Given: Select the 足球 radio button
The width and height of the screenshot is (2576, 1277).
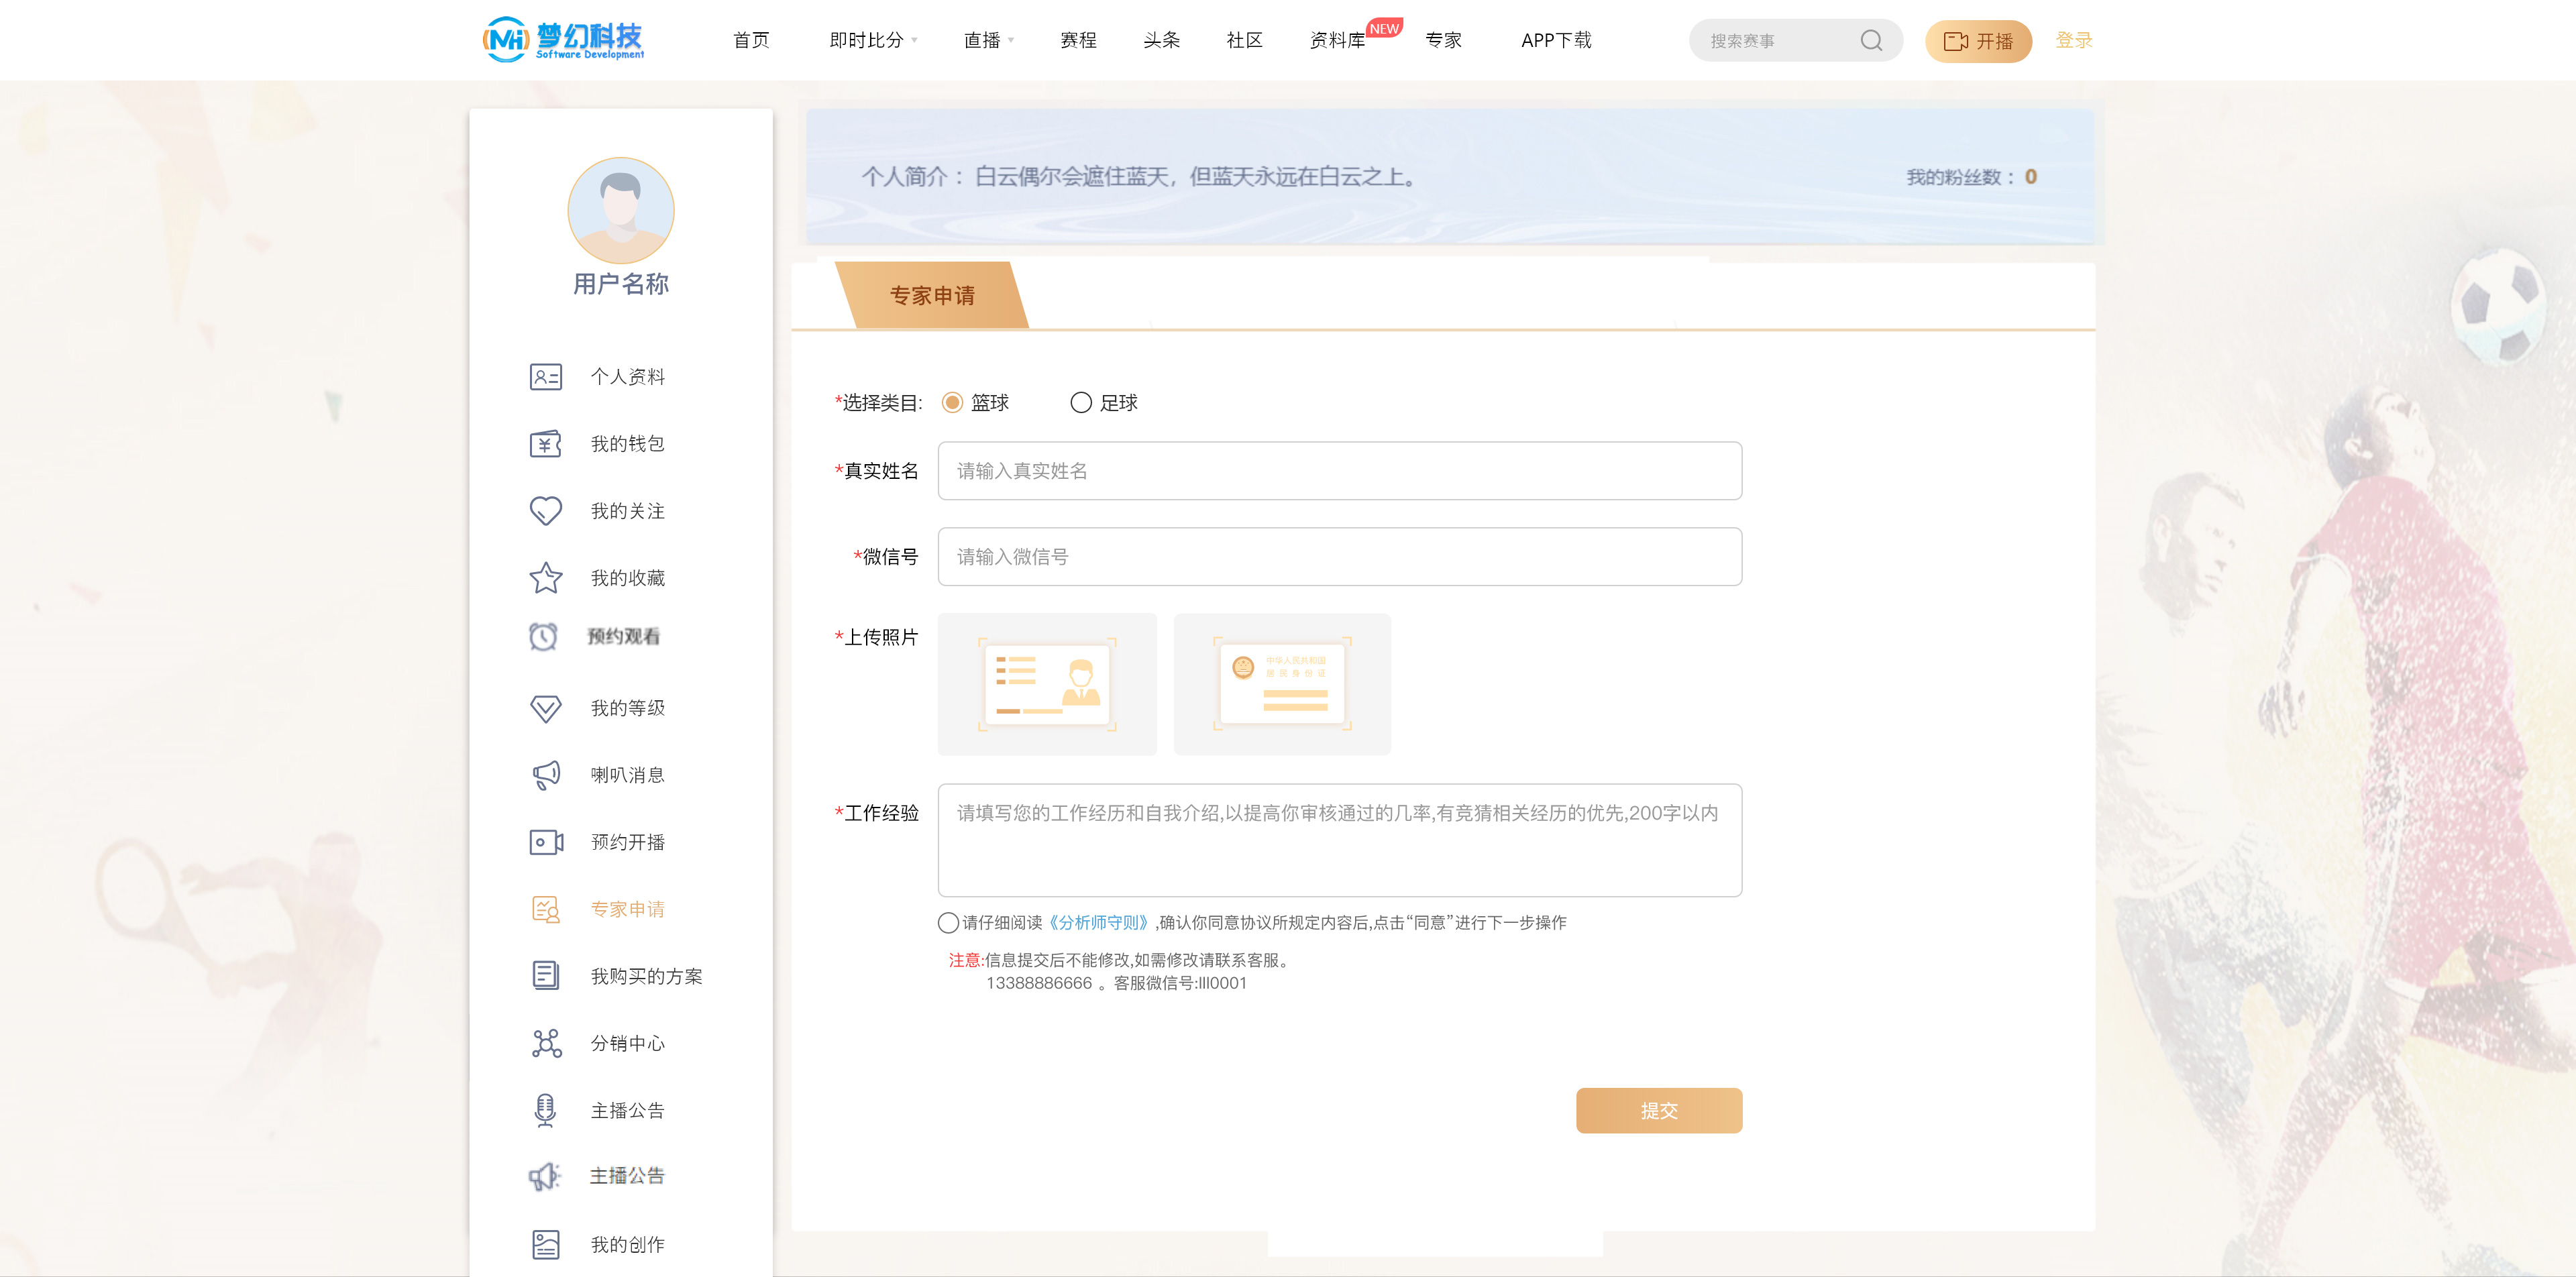Looking at the screenshot, I should tap(1081, 403).
